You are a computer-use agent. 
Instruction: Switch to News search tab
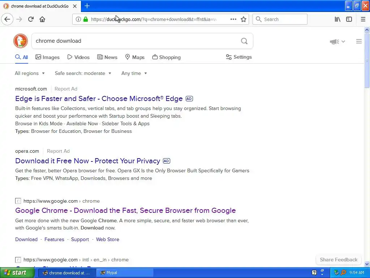[x=107, y=57]
